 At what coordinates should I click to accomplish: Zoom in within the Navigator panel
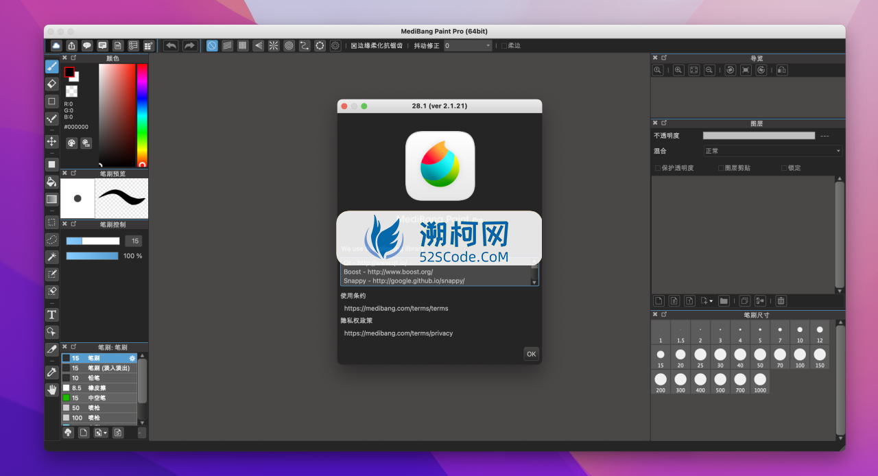(678, 70)
